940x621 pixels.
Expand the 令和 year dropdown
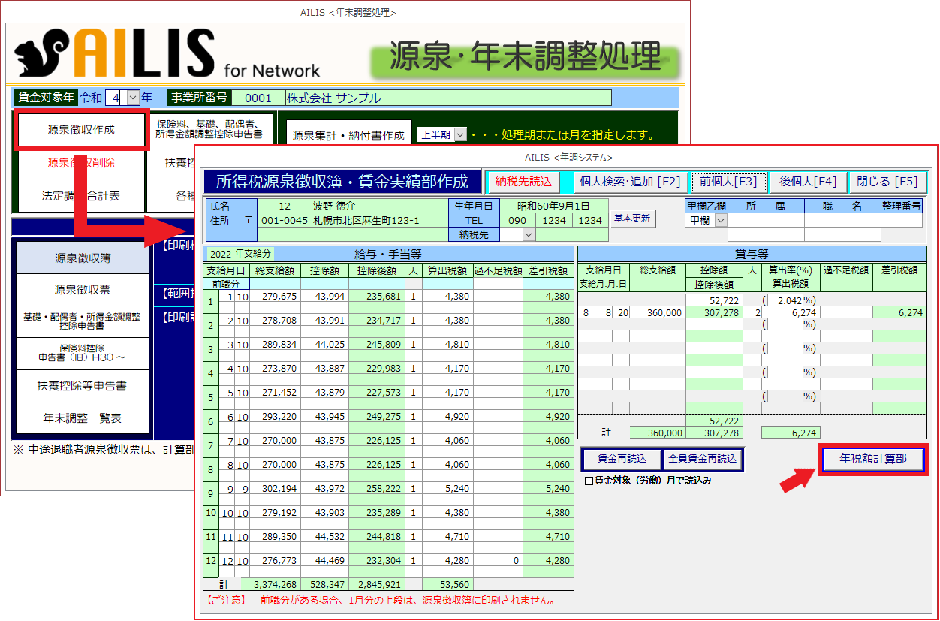[133, 98]
